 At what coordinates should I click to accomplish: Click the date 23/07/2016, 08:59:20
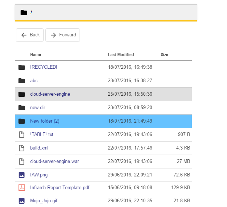pyautogui.click(x=130, y=108)
